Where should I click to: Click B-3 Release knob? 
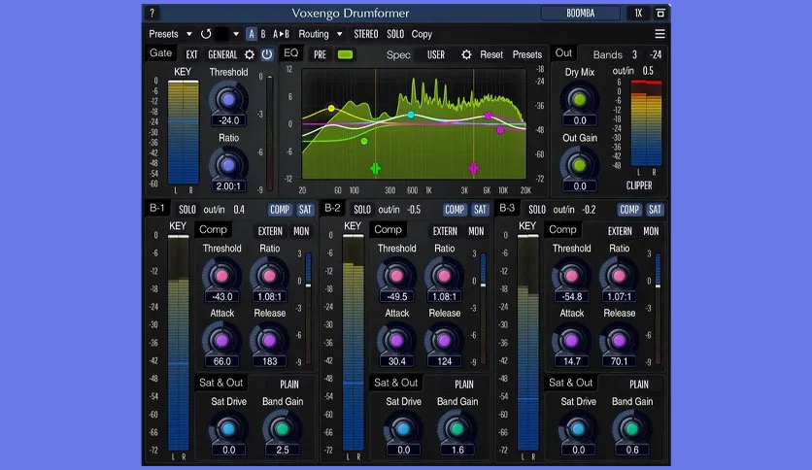(619, 341)
